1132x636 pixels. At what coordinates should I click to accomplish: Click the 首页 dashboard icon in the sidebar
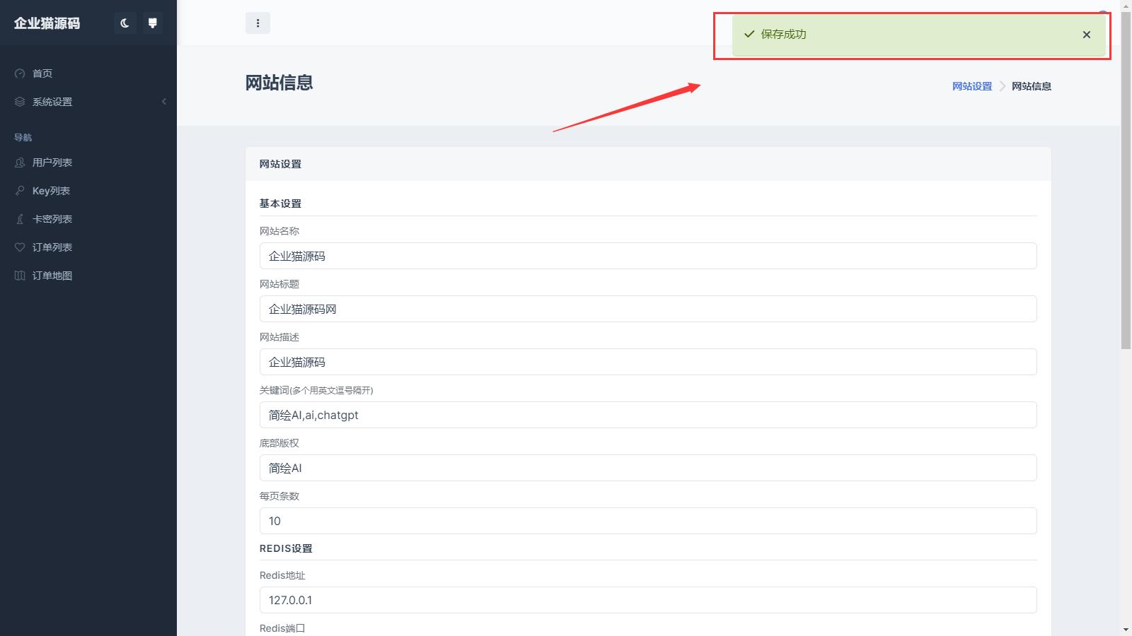click(x=20, y=73)
